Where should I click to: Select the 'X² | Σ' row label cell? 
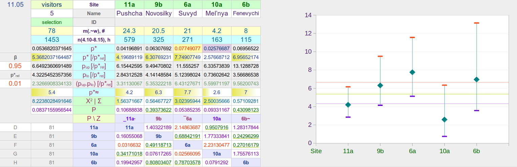[94, 101]
